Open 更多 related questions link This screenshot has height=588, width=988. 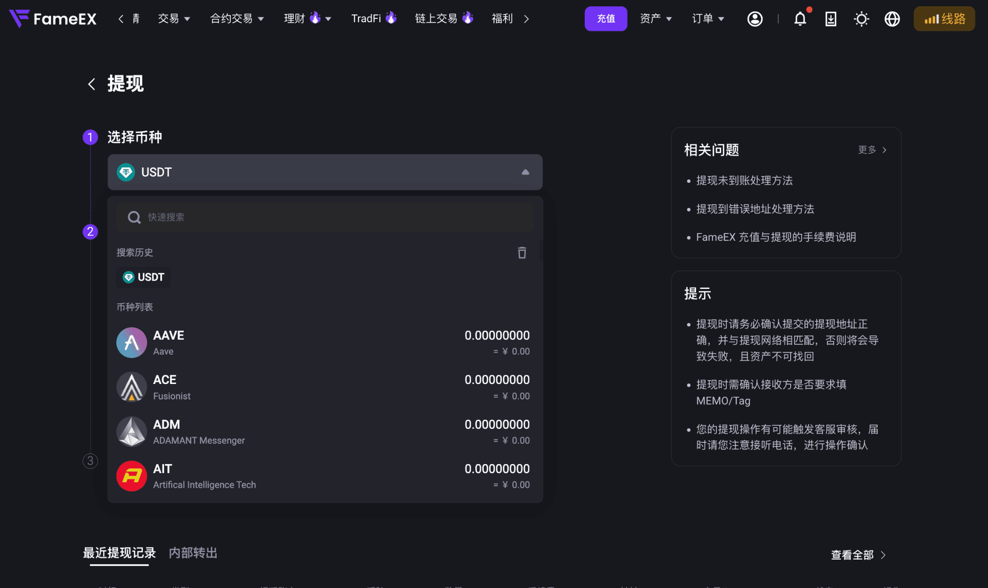click(x=872, y=150)
